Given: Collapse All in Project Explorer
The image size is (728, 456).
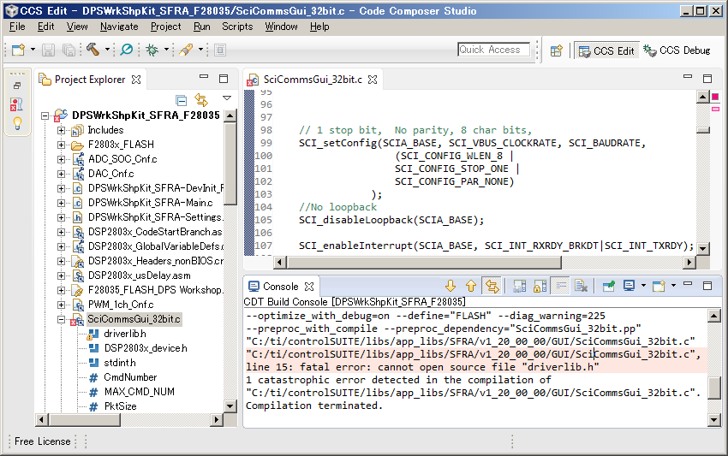Looking at the screenshot, I should pos(181,100).
